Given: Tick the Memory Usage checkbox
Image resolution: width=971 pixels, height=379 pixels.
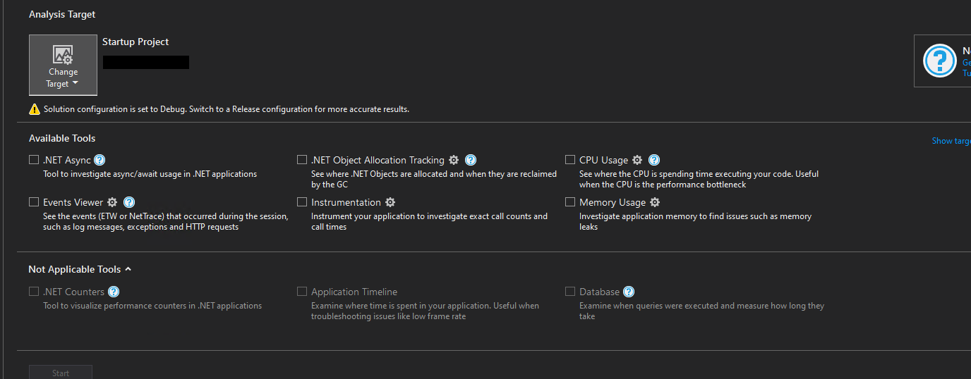Looking at the screenshot, I should (x=570, y=202).
